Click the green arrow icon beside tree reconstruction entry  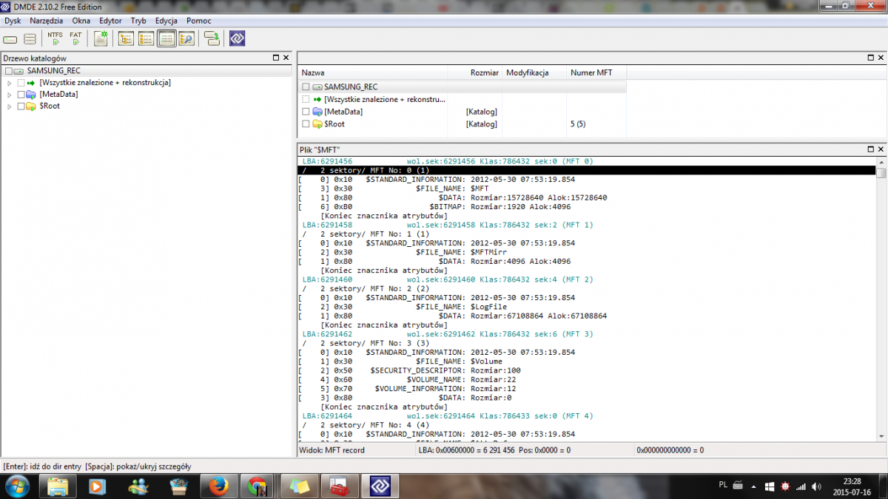(x=31, y=83)
